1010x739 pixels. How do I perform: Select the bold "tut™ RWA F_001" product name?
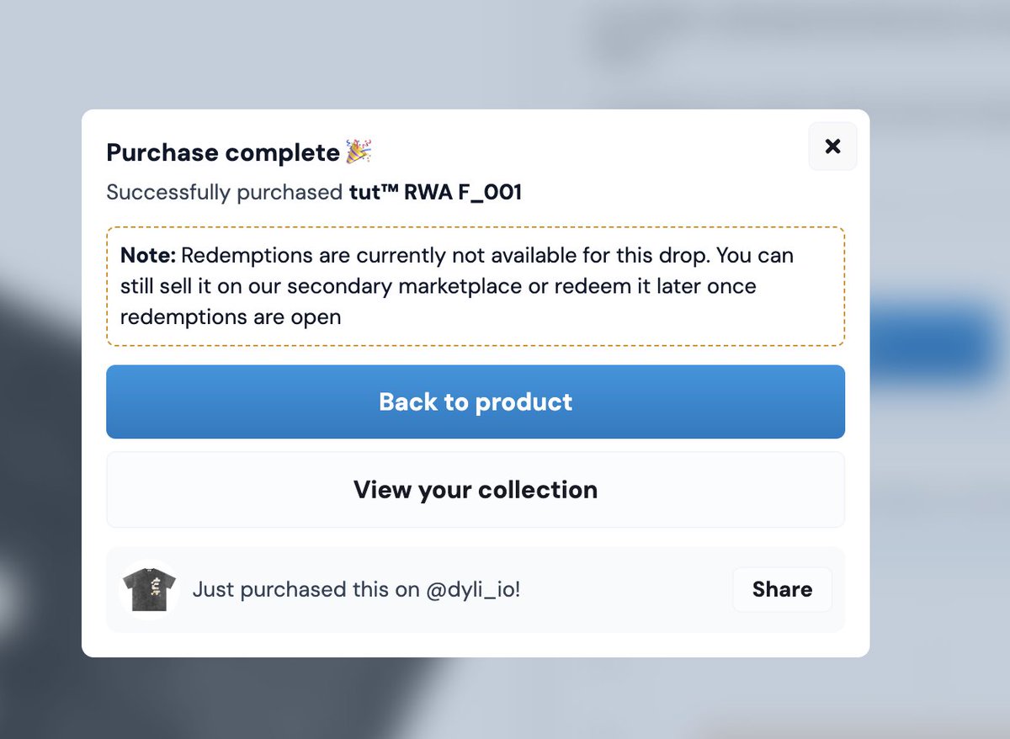click(435, 193)
